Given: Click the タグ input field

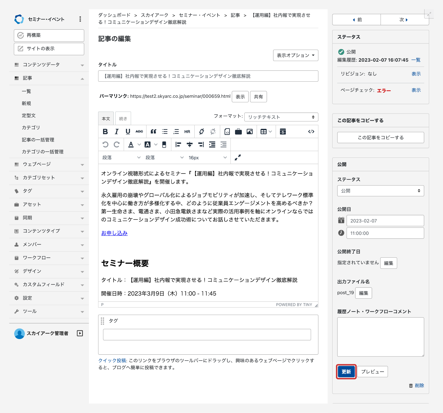Looking at the screenshot, I should (207, 334).
